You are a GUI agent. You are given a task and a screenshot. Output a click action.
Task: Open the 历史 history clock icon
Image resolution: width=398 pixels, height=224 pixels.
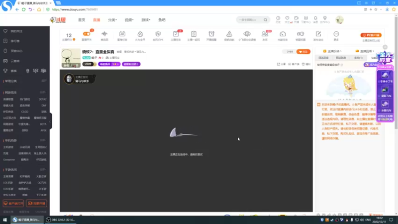coord(278,18)
